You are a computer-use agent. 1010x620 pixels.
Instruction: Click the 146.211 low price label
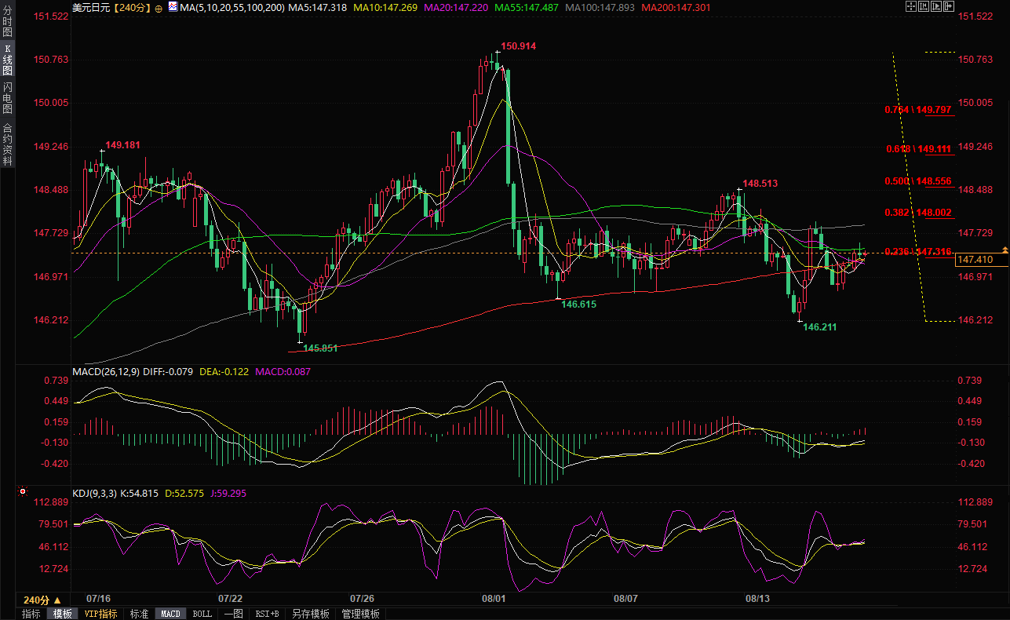(819, 326)
